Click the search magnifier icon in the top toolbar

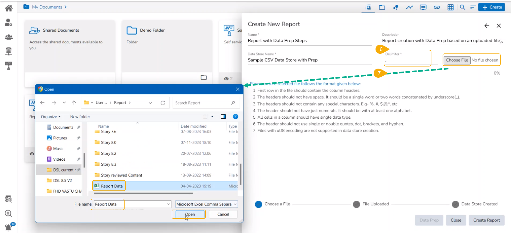pos(462,7)
